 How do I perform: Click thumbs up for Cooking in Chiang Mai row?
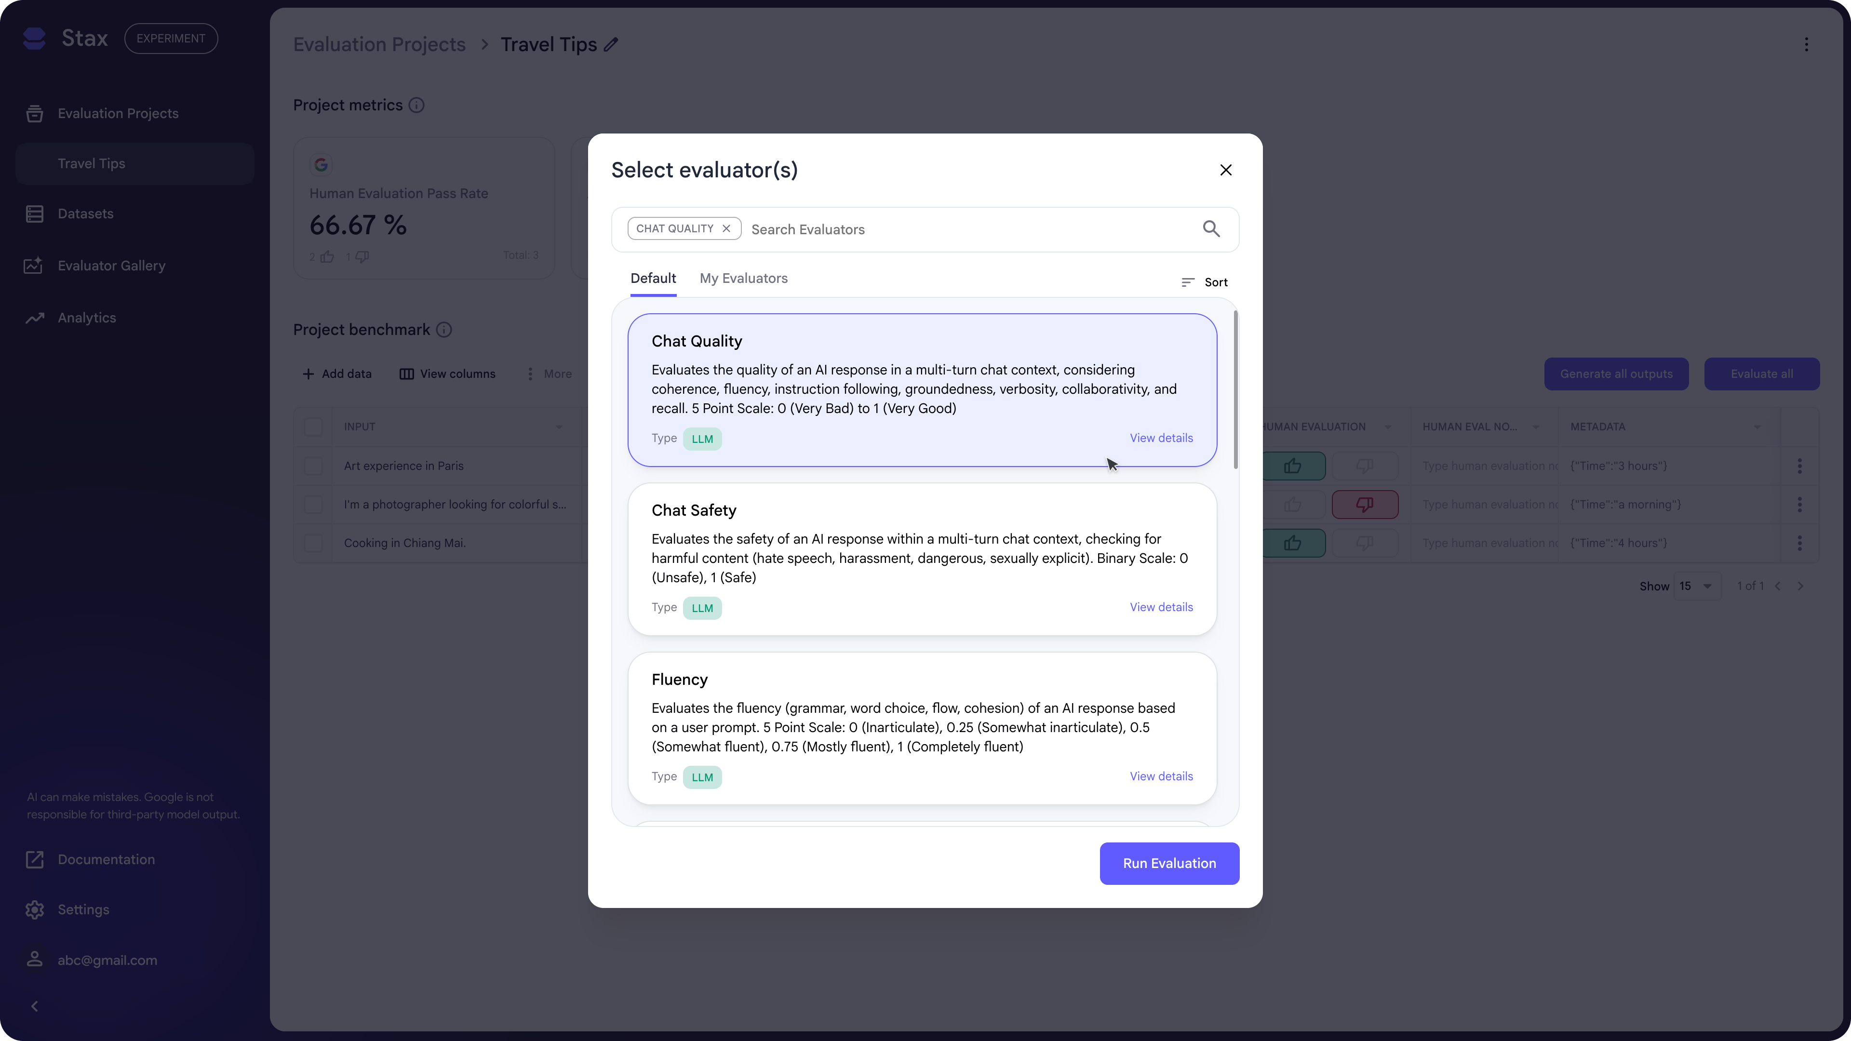1293,543
